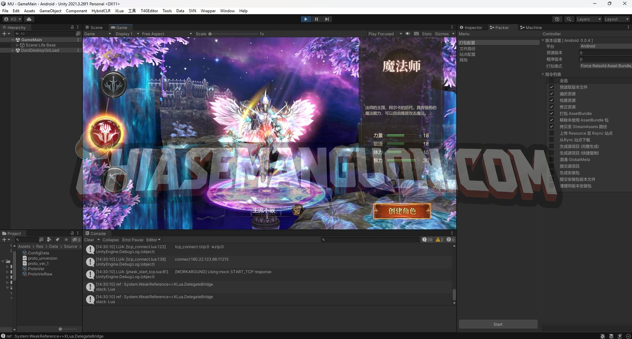Viewport: 632px width, 339px height.
Task: Check the 全选 checkbox
Action: [x=551, y=81]
